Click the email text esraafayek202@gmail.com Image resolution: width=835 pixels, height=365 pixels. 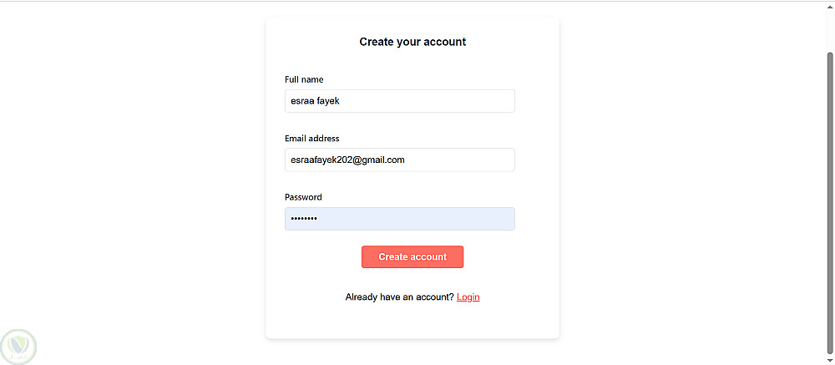coord(347,160)
